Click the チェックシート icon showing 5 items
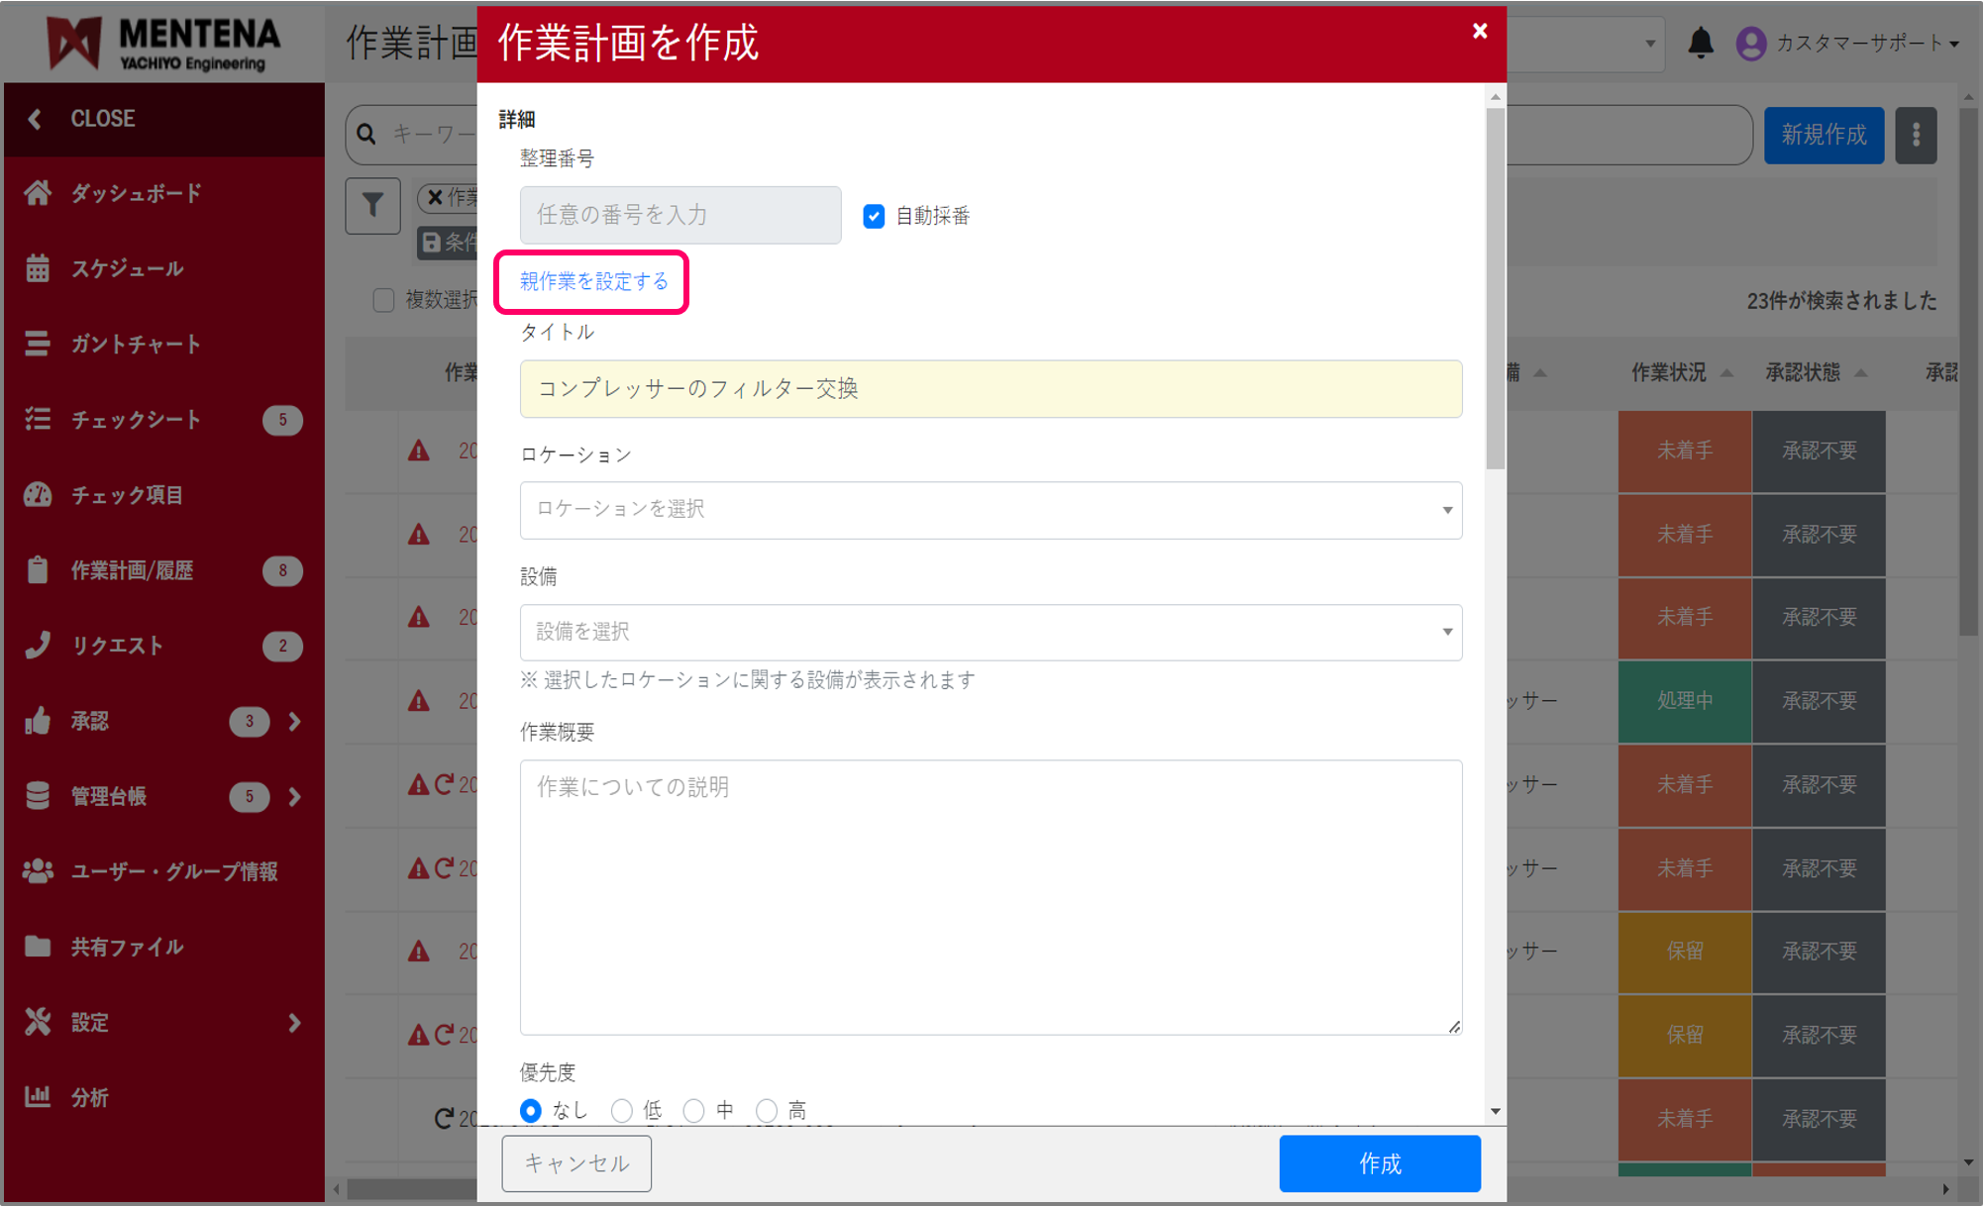The width and height of the screenshot is (1983, 1207). (38, 420)
